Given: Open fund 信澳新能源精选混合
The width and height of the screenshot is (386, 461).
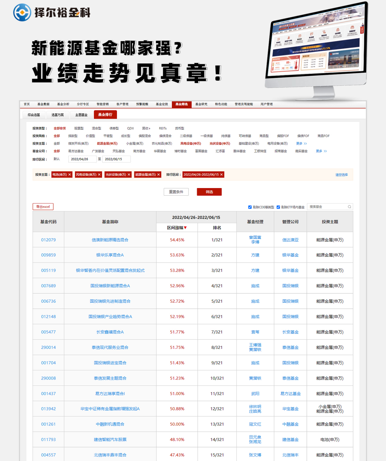Looking at the screenshot, I should point(110,240).
